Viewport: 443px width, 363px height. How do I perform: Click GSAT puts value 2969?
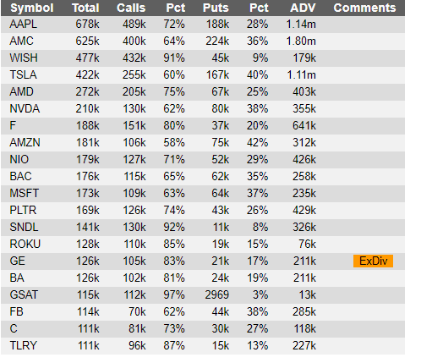tap(217, 294)
